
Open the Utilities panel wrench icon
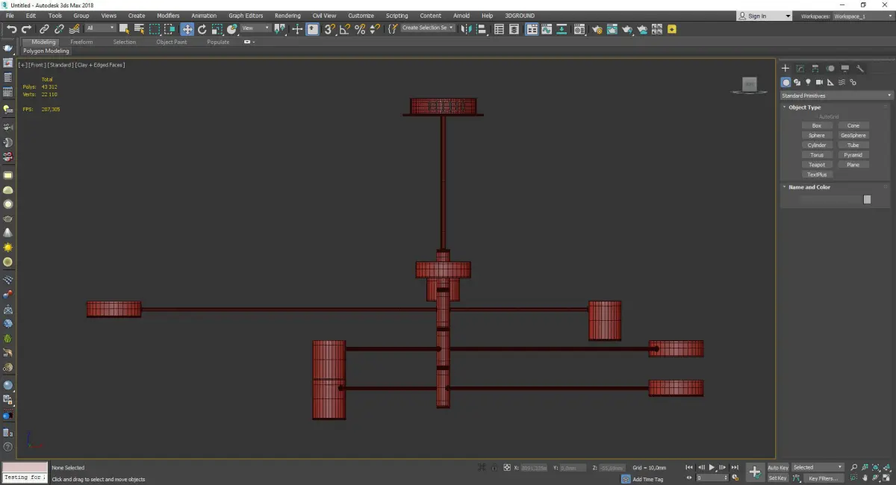860,68
